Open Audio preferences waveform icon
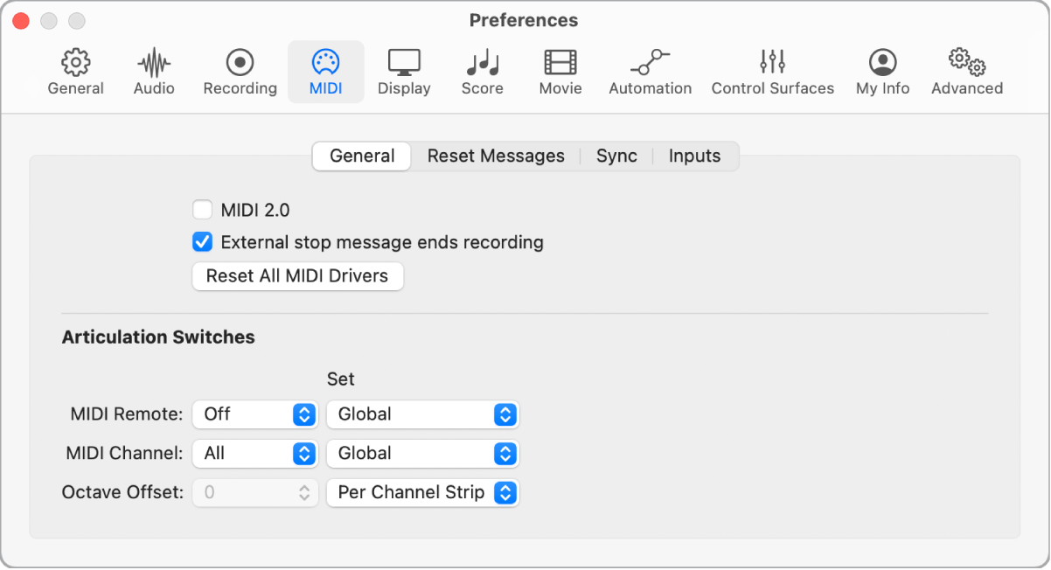The image size is (1051, 570). [154, 63]
